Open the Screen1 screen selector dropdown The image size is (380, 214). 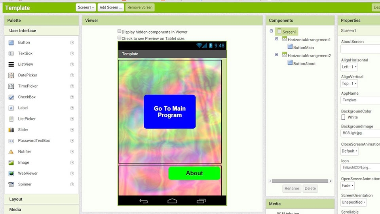(x=86, y=7)
